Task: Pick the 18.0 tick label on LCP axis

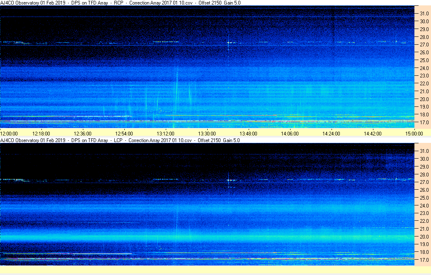Action: [x=424, y=252]
